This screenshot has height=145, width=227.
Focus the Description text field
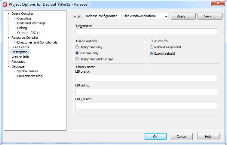tap(146, 32)
